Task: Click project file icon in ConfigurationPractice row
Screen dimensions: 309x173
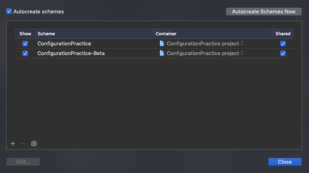Action: coord(162,43)
